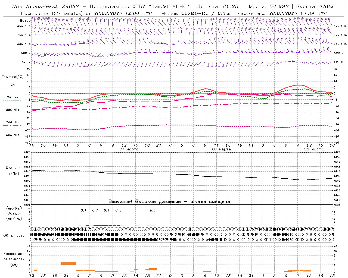The width and height of the screenshot is (348, 278).
Task: Click the Давление pressure panel label
Action: point(14,168)
